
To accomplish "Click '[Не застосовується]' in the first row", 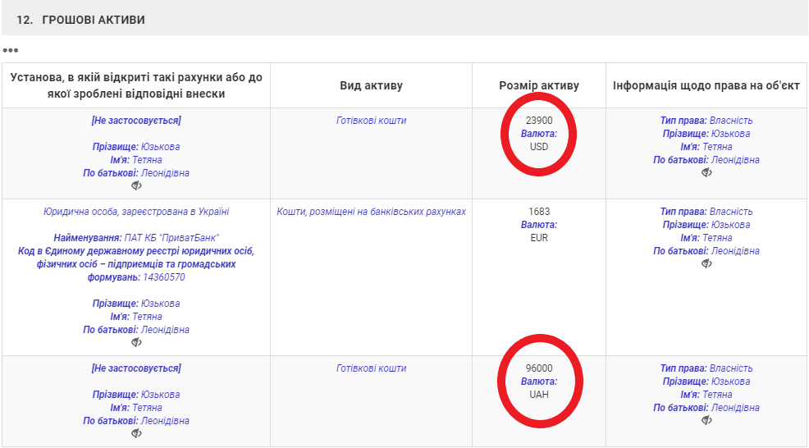I will (x=136, y=121).
